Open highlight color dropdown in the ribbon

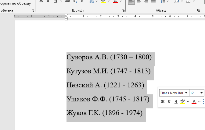(109, 1)
